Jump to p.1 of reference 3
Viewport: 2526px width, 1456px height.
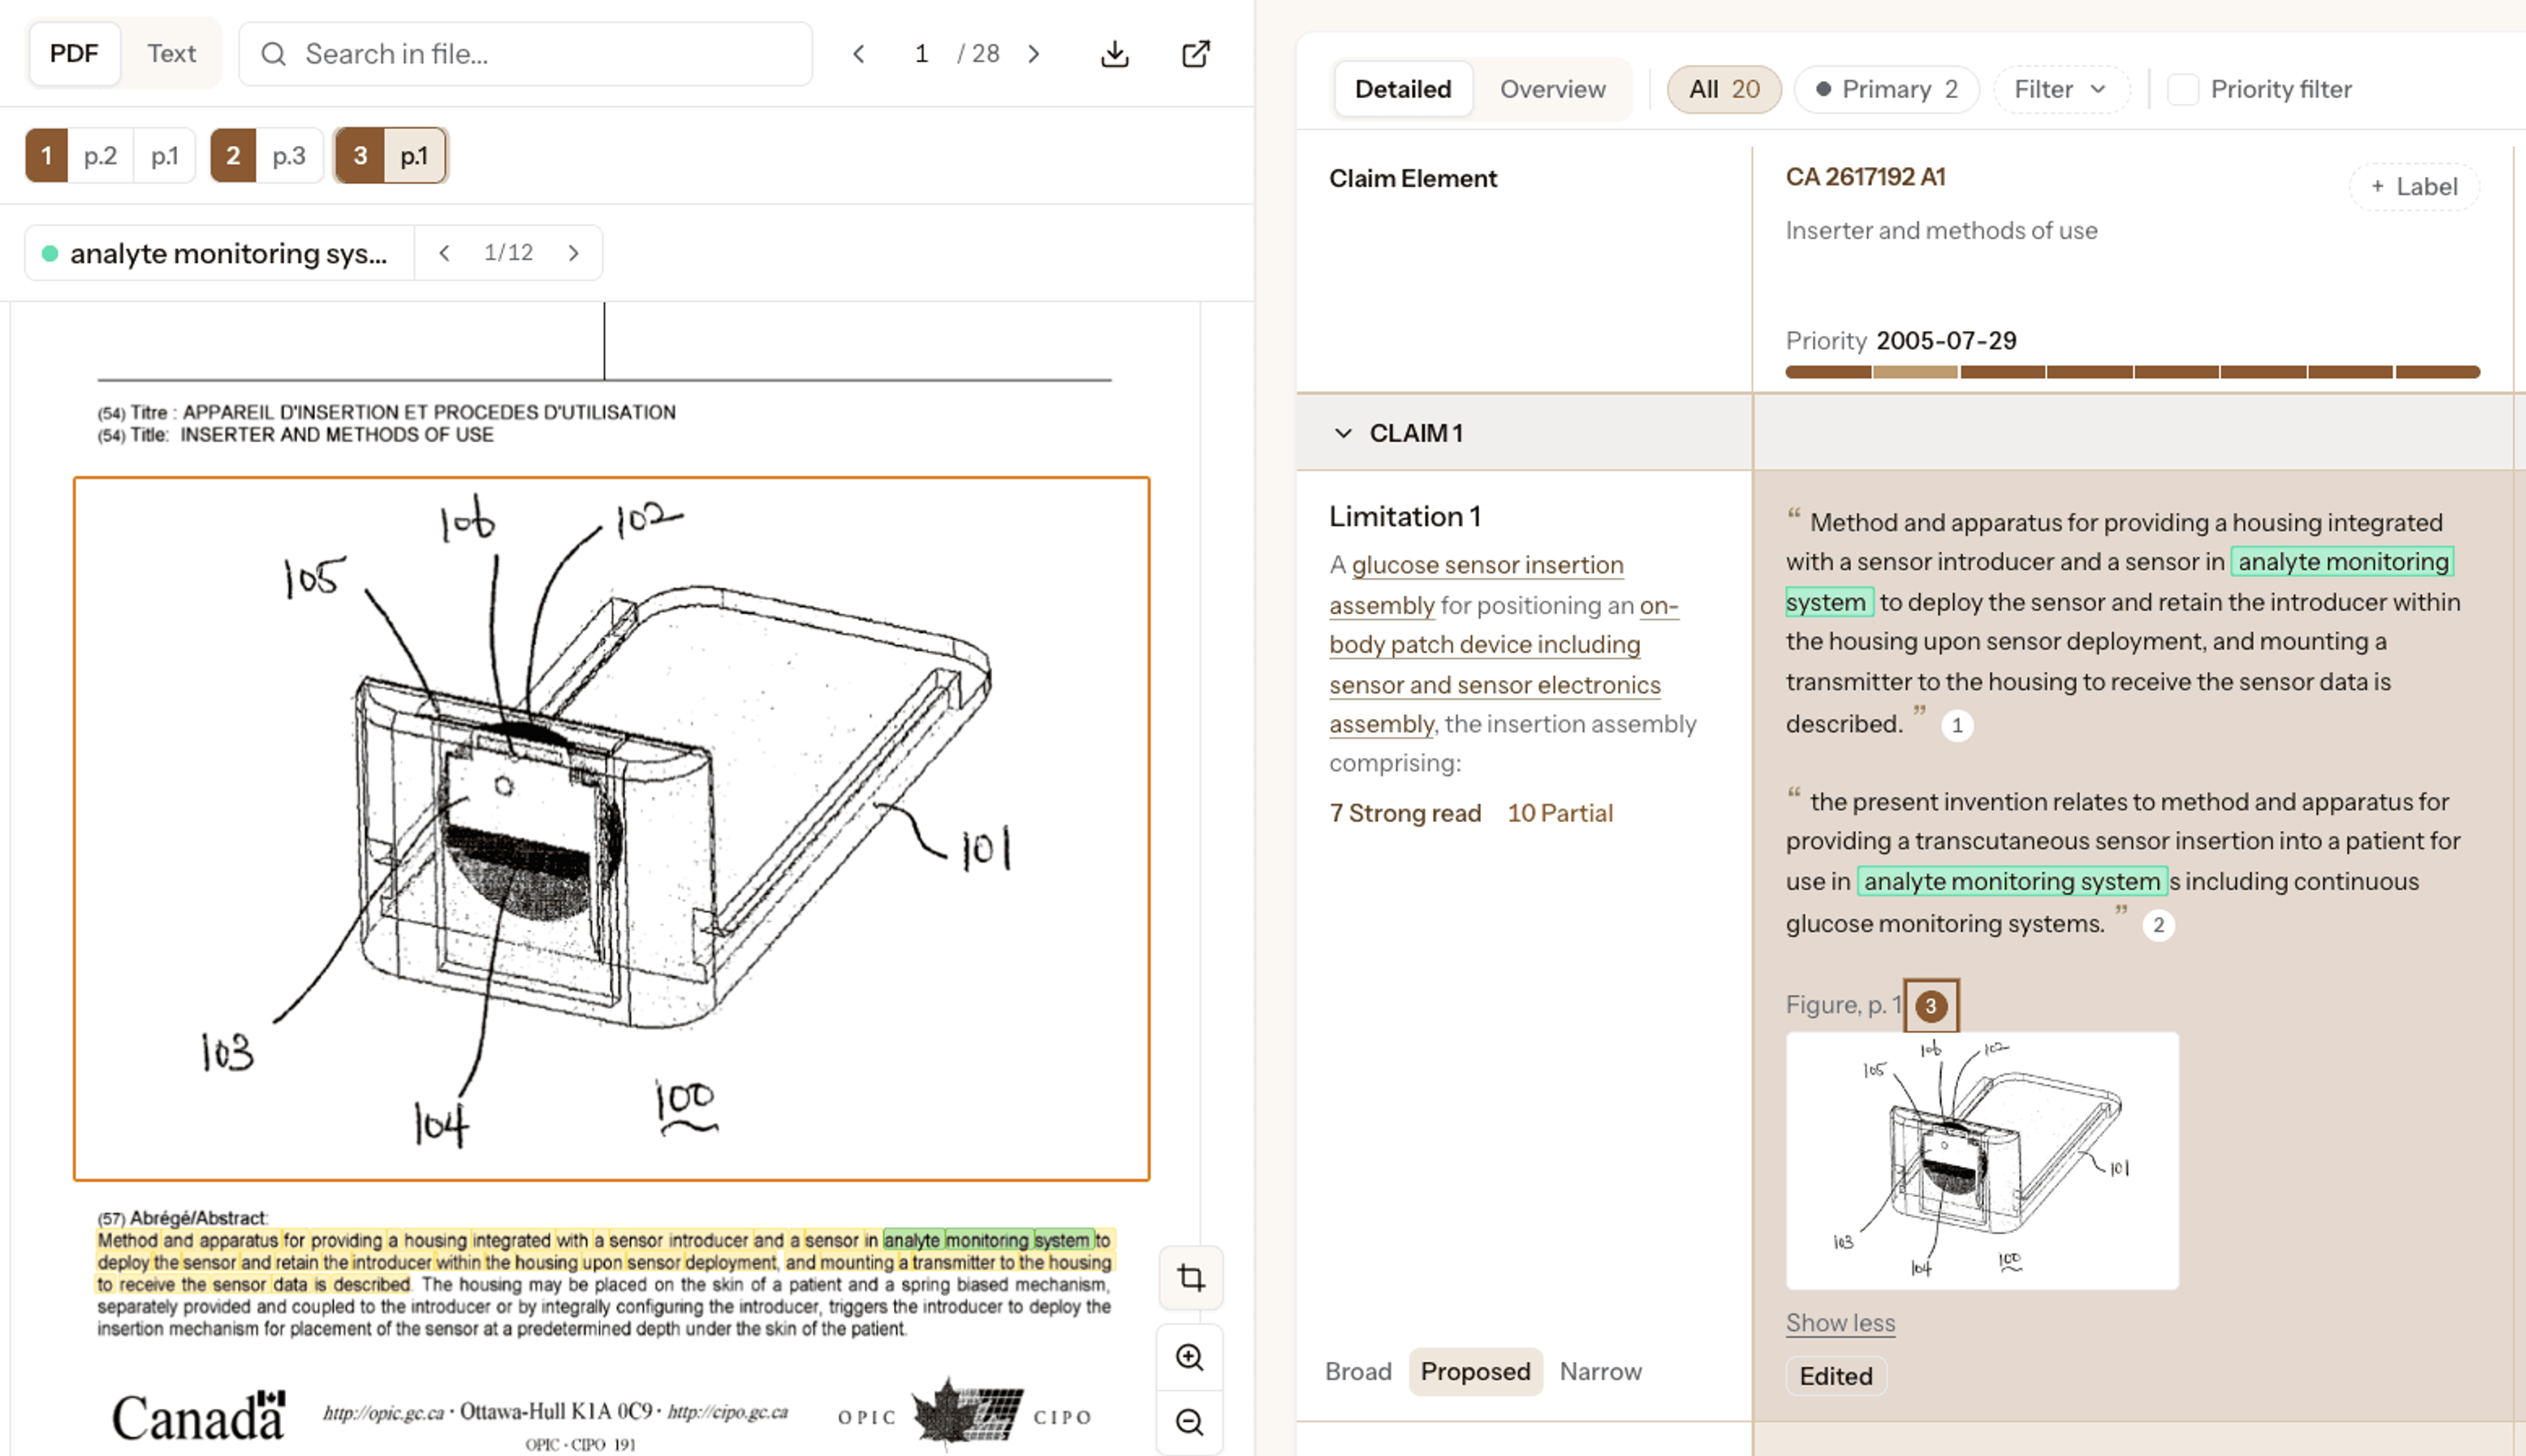[414, 156]
